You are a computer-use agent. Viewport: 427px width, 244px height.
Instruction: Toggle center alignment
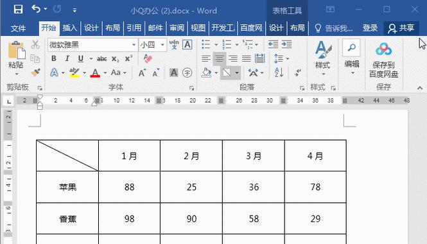tap(220, 58)
